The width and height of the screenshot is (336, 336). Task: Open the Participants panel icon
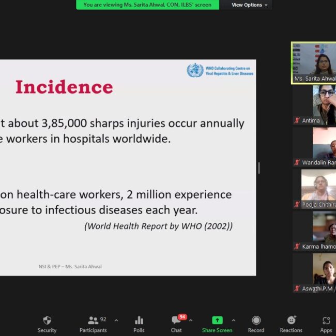tap(93, 320)
